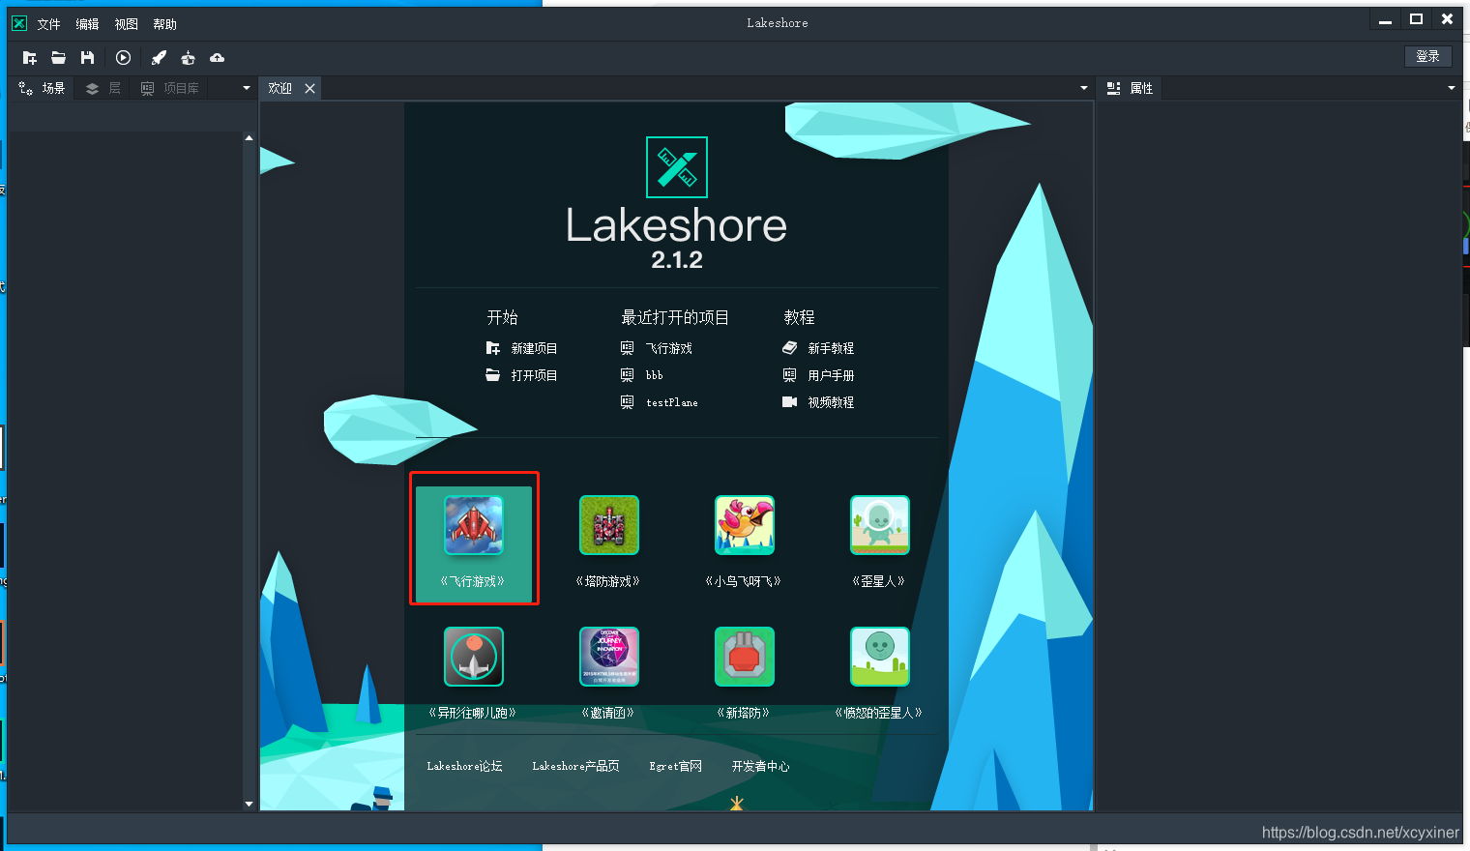
Task: Open the 《愤怒的歪星人》 sample icon
Action: (880, 657)
